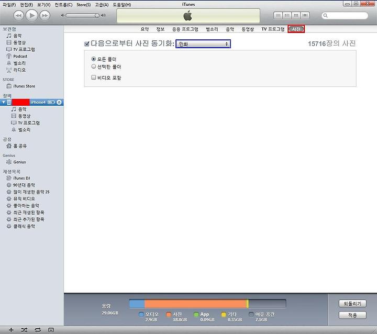Open the Store(S) menu
The image size is (377, 334).
click(x=83, y=5)
